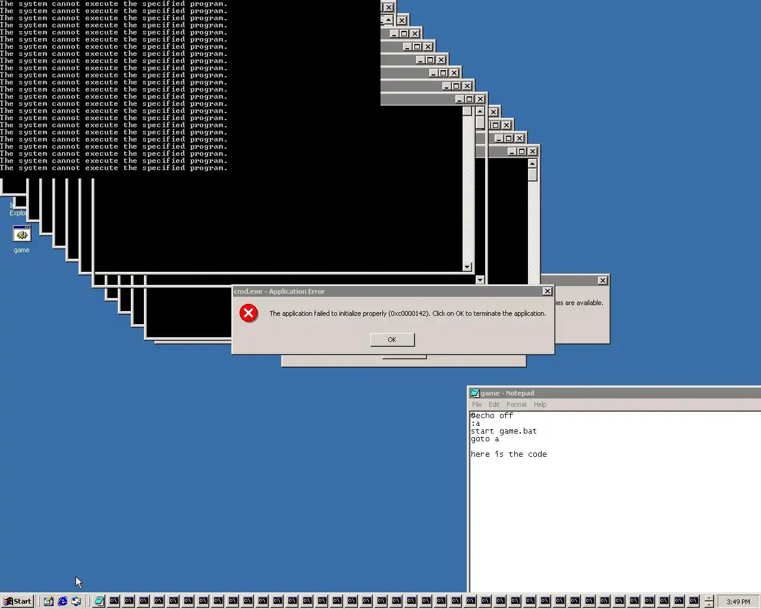Click the red error icon in the dialog
This screenshot has height=609, width=761.
coord(249,313)
